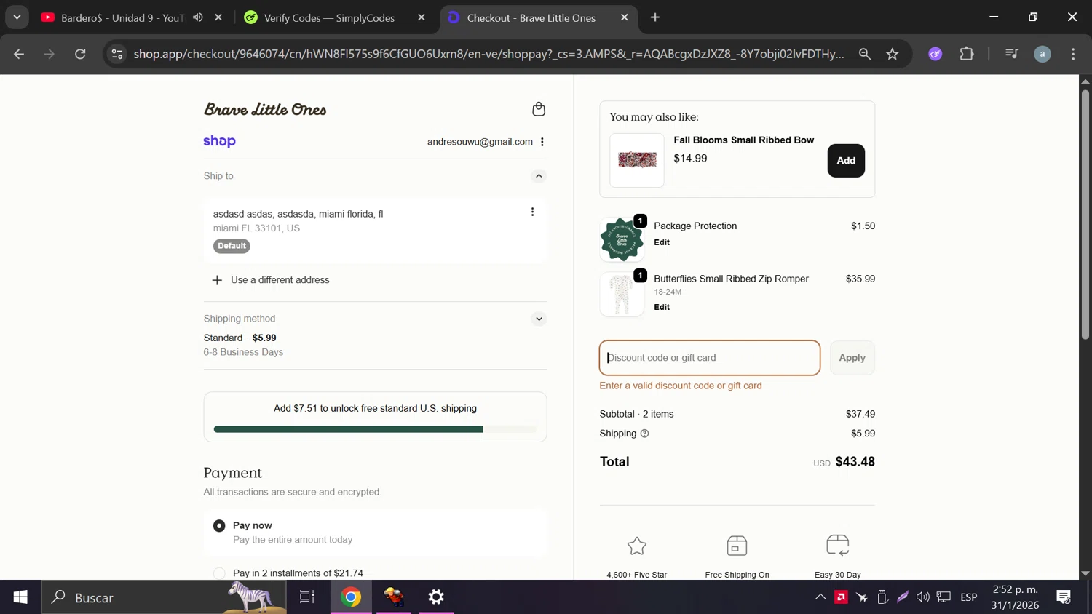Image resolution: width=1092 pixels, height=614 pixels.
Task: Switch to Bardero$ YouTube tab
Action: [x=122, y=17]
